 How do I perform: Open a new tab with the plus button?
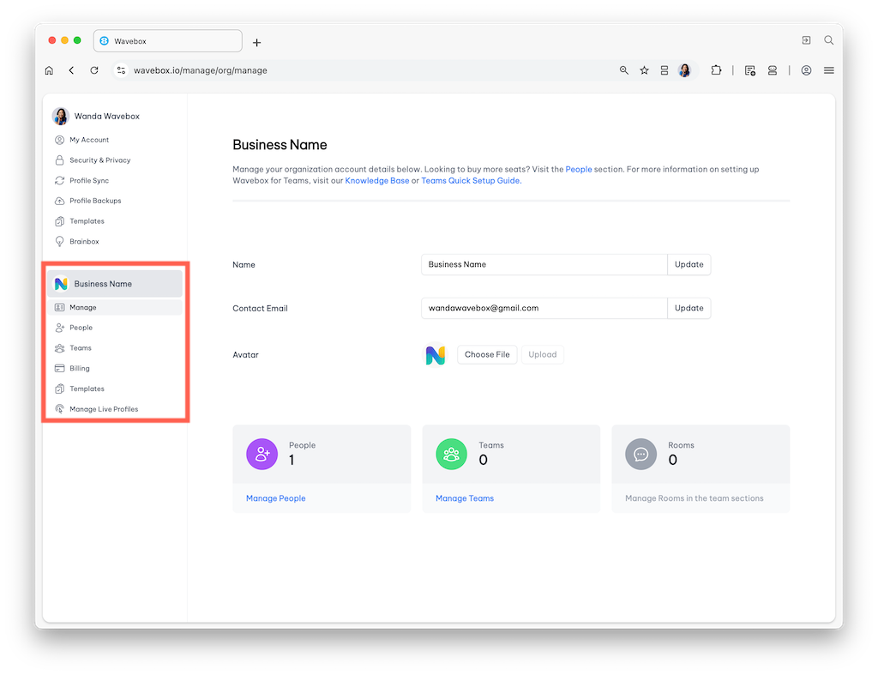[x=256, y=43]
